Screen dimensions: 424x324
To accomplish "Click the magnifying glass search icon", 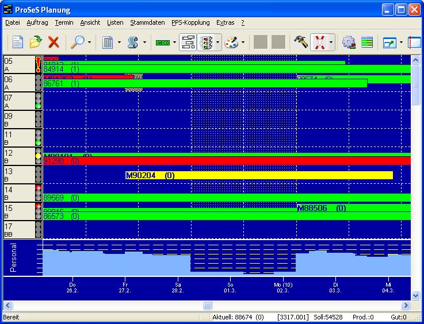I will (x=77, y=42).
